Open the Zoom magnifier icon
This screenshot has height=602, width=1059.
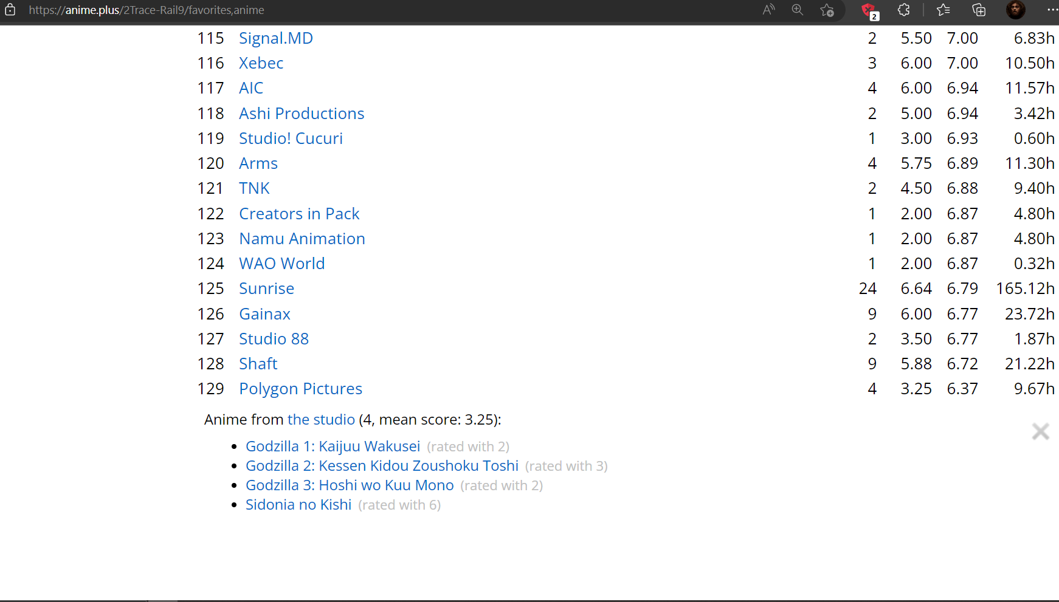point(798,10)
